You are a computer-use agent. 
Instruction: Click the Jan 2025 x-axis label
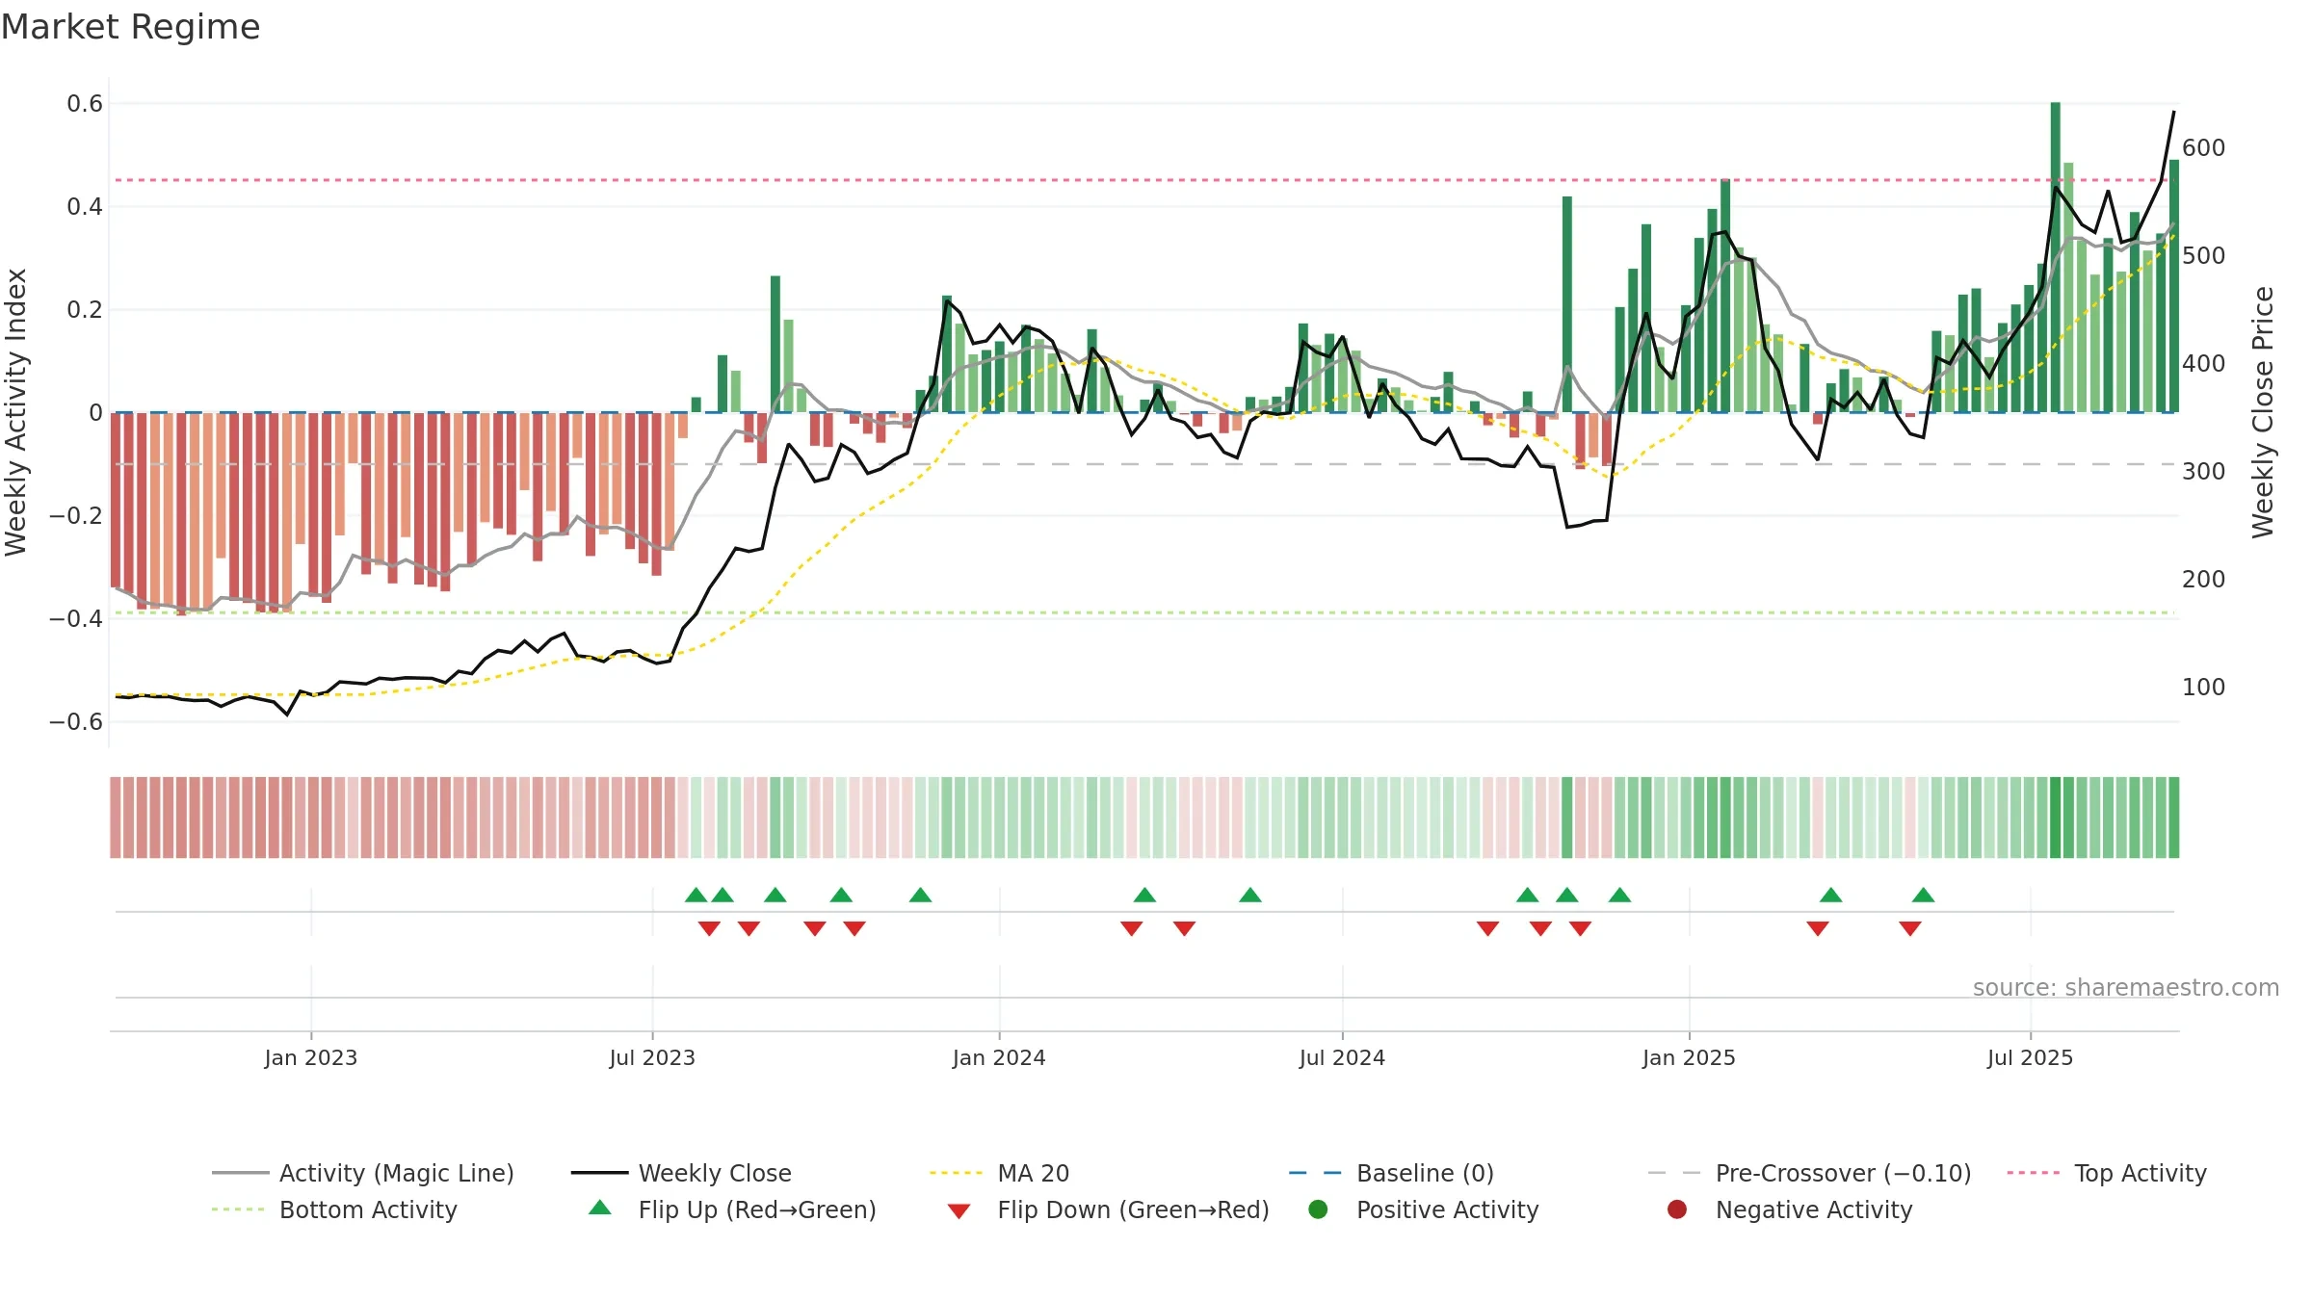pyautogui.click(x=1689, y=1057)
